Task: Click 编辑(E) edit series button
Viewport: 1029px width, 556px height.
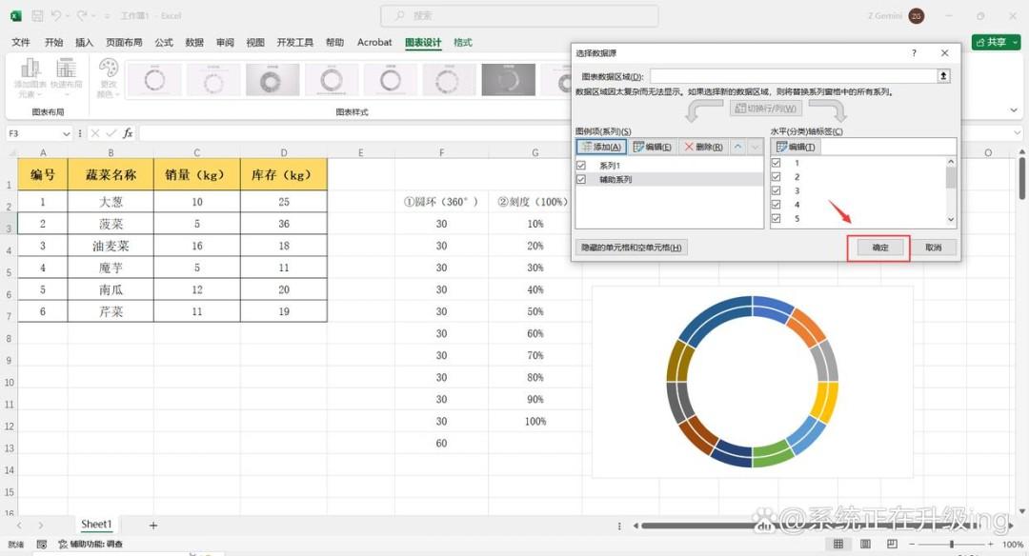Action: (x=652, y=147)
